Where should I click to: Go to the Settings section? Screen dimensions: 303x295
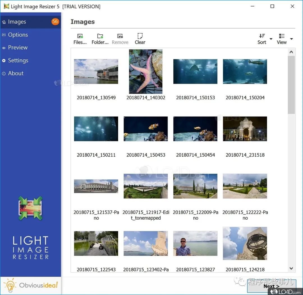pos(18,61)
